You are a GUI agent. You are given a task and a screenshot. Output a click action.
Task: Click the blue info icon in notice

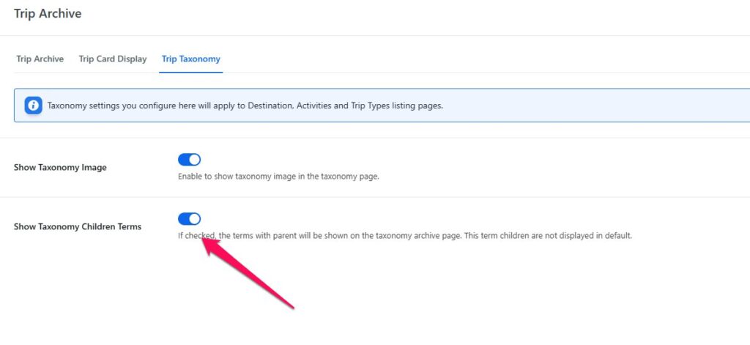point(33,105)
